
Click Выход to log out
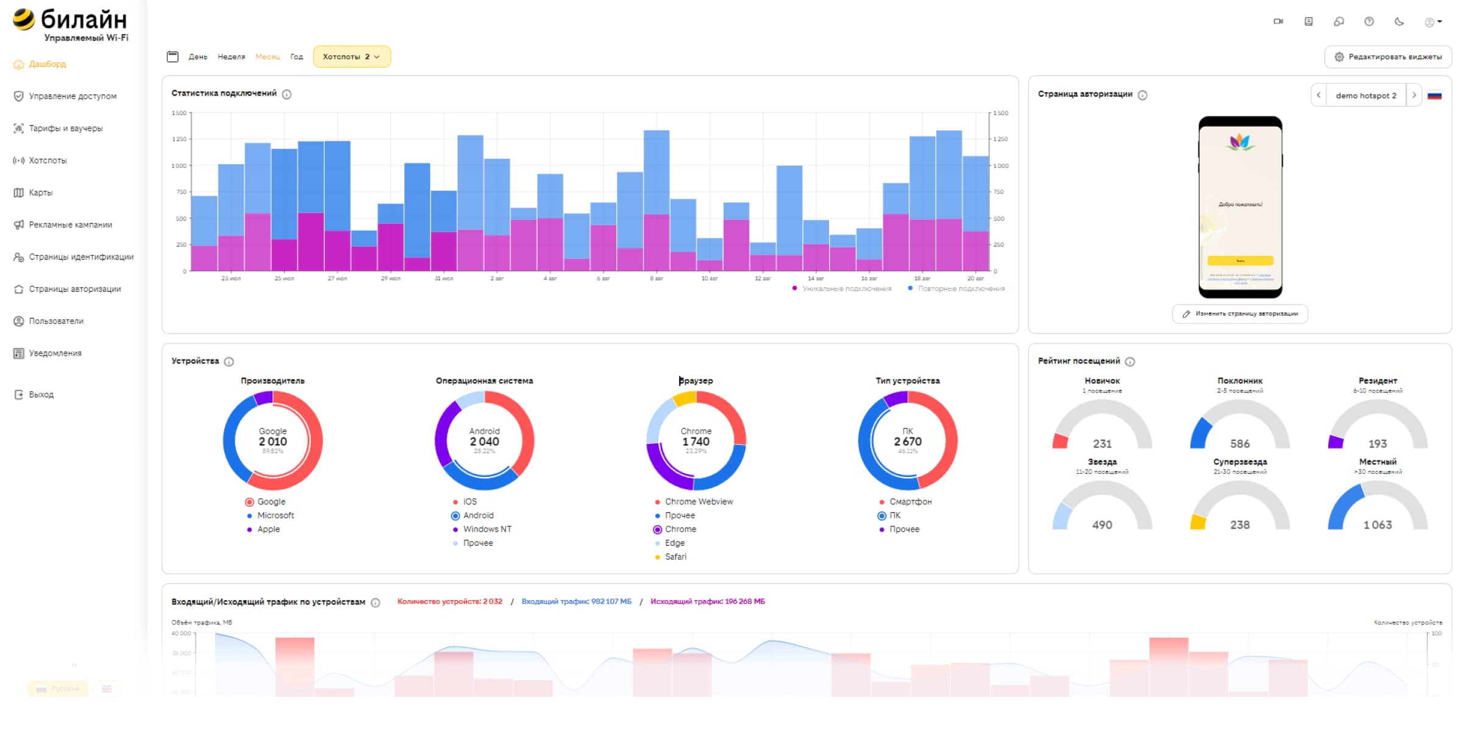click(34, 395)
